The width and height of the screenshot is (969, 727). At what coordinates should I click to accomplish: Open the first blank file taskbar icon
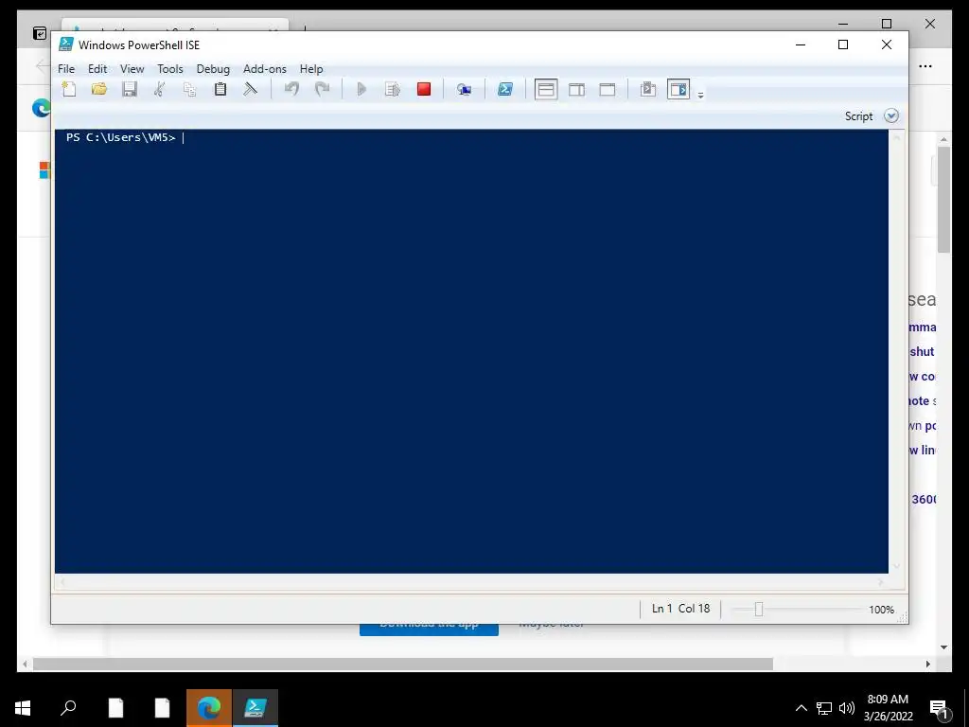click(x=115, y=708)
